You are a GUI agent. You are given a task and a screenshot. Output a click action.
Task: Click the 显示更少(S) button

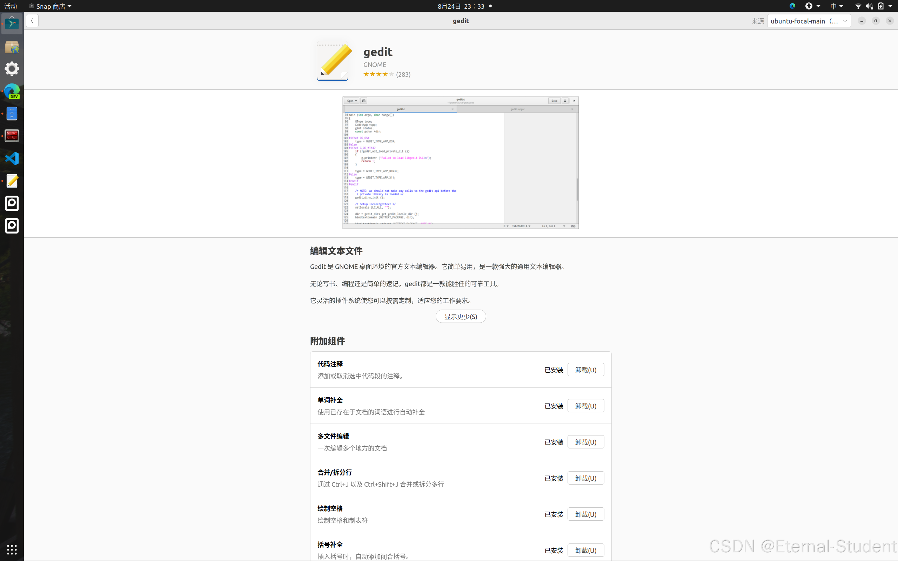click(x=461, y=317)
